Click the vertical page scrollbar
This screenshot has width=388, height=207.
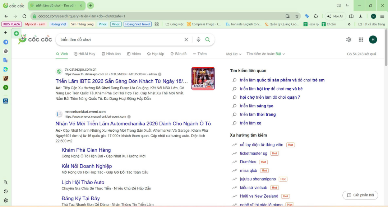[386, 47]
